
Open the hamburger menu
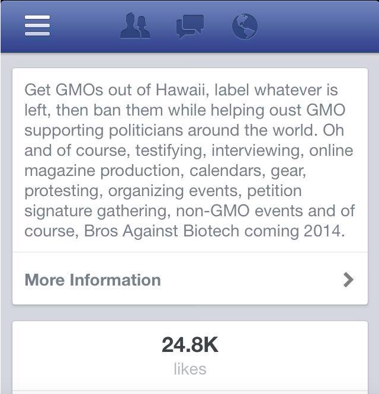tap(37, 25)
